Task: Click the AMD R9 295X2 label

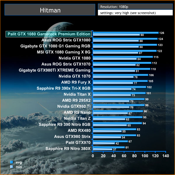Action: point(76,100)
